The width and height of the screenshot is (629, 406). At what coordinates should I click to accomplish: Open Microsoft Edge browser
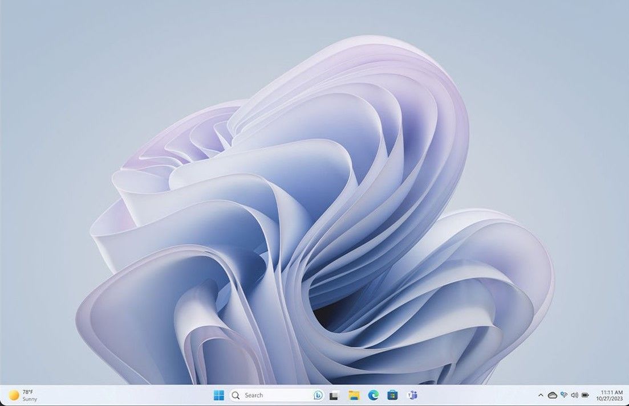click(x=373, y=396)
